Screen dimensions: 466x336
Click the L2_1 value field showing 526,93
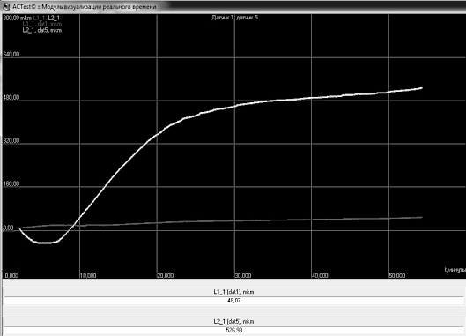[x=233, y=330]
